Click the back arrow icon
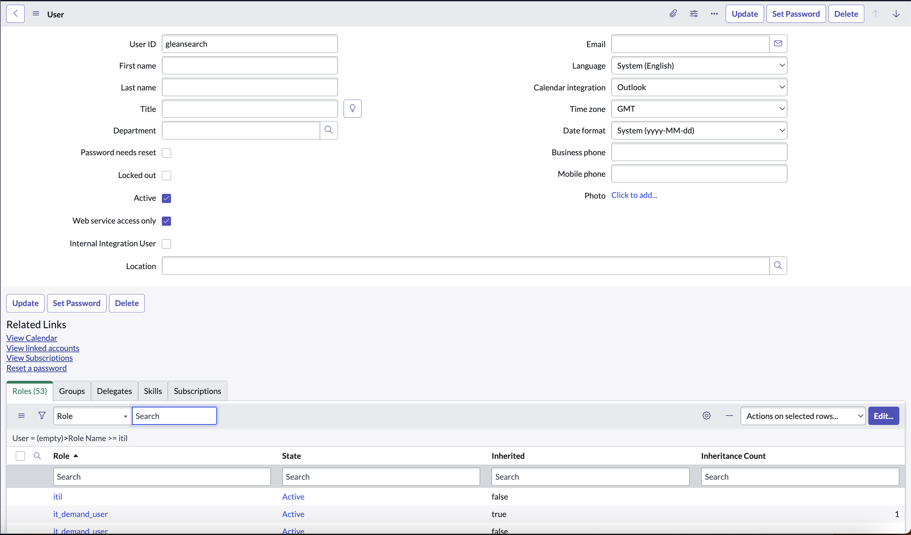Screen dimensions: 911x535 [15, 14]
